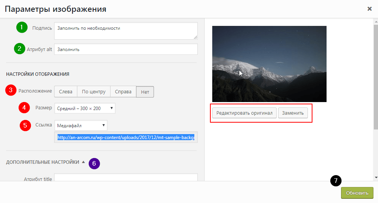Click Редактировать оригинал button
Image resolution: width=378 pixels, height=203 pixels.
(x=244, y=113)
